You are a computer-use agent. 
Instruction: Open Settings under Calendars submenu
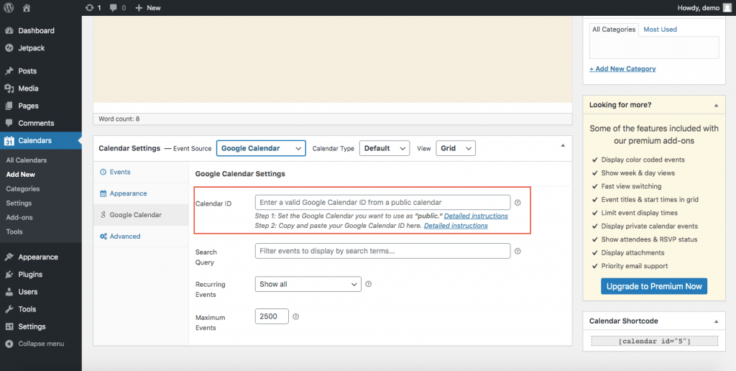coord(19,203)
